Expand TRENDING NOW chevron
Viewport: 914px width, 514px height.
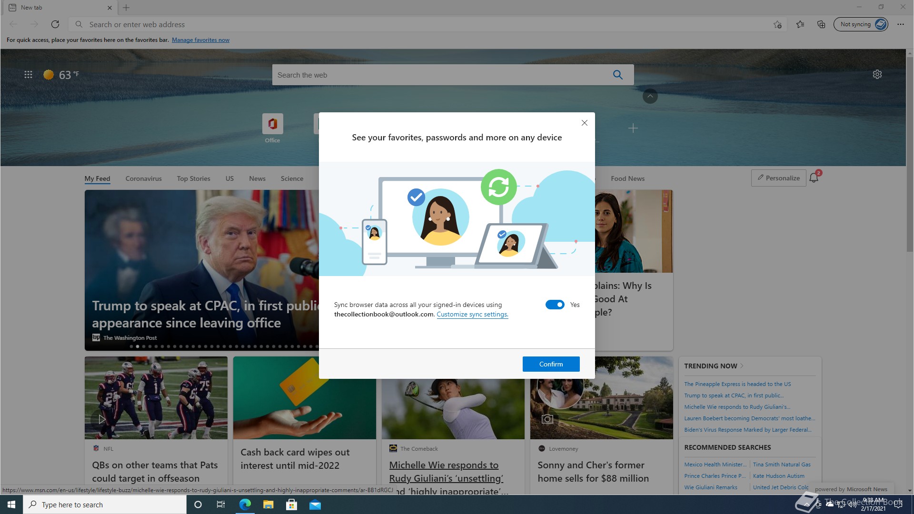click(742, 366)
